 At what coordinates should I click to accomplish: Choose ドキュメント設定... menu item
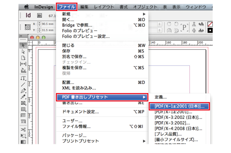102,112
